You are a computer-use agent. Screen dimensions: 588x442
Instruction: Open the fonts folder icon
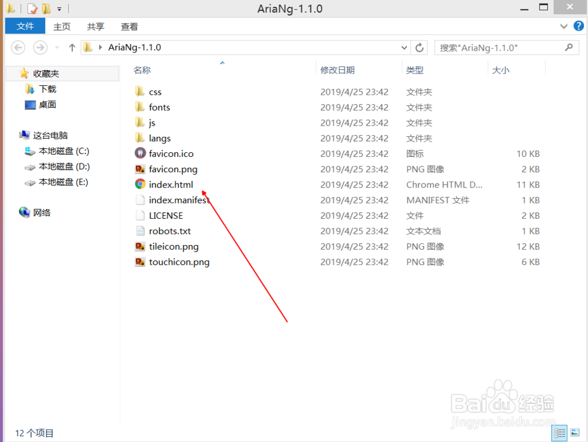tap(139, 107)
